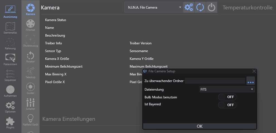Click the Maximum Belichtungszeit label

pyautogui.click(x=148, y=66)
